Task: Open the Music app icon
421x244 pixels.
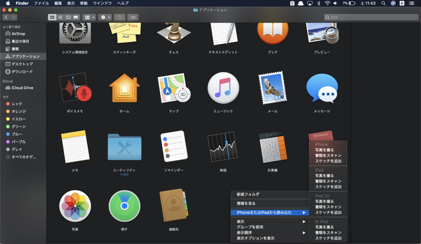Action: (223, 88)
